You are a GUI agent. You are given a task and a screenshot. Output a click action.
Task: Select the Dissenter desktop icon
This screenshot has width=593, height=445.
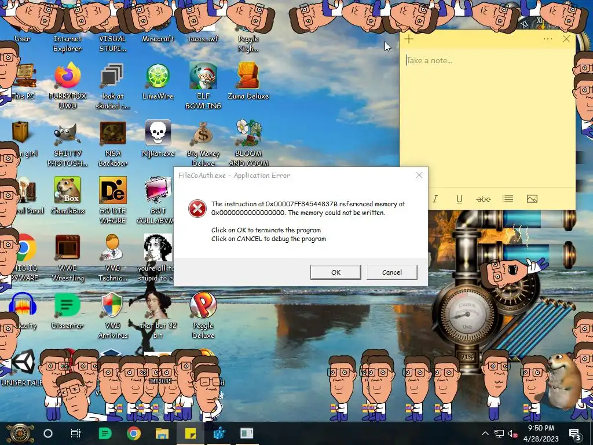(67, 311)
